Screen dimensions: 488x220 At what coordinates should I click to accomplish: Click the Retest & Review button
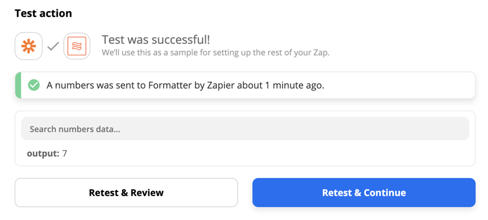point(126,193)
